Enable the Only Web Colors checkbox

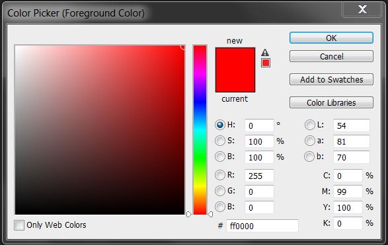point(19,225)
